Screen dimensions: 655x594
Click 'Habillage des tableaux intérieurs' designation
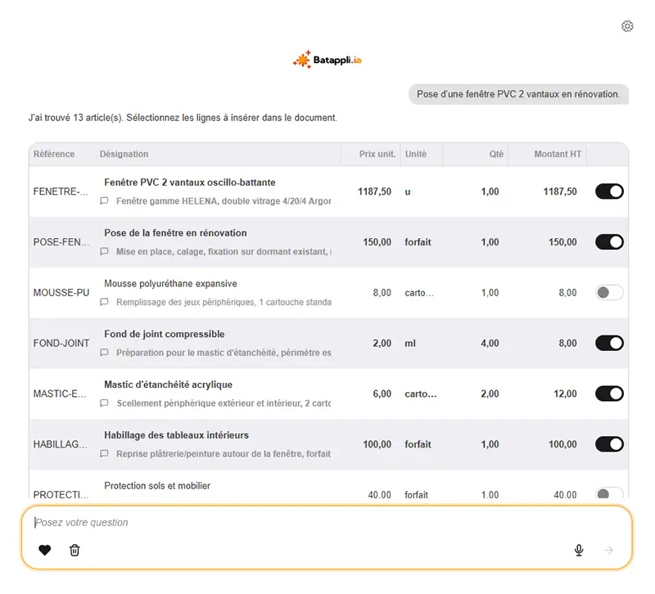point(176,435)
